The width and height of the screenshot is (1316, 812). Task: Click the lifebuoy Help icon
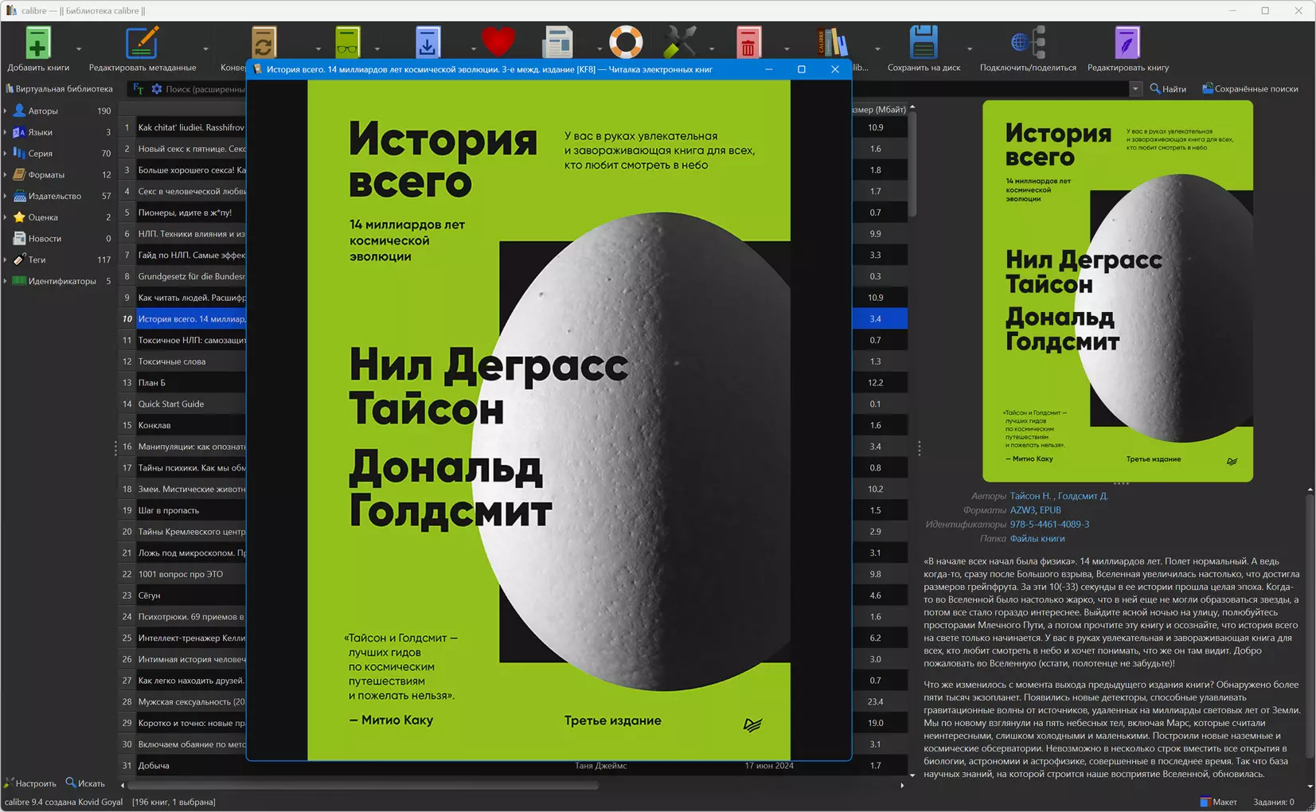pyautogui.click(x=626, y=43)
